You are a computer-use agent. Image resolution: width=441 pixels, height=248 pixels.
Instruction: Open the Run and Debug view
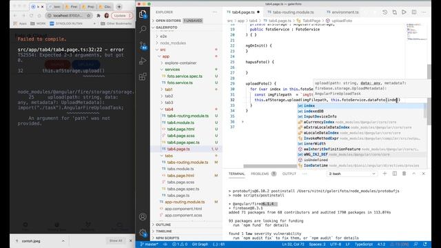pos(143,61)
